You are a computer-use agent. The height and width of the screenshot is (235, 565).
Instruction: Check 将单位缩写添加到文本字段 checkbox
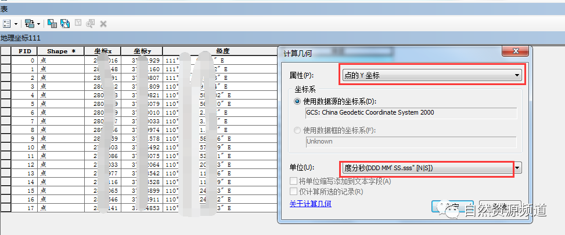pos(293,181)
